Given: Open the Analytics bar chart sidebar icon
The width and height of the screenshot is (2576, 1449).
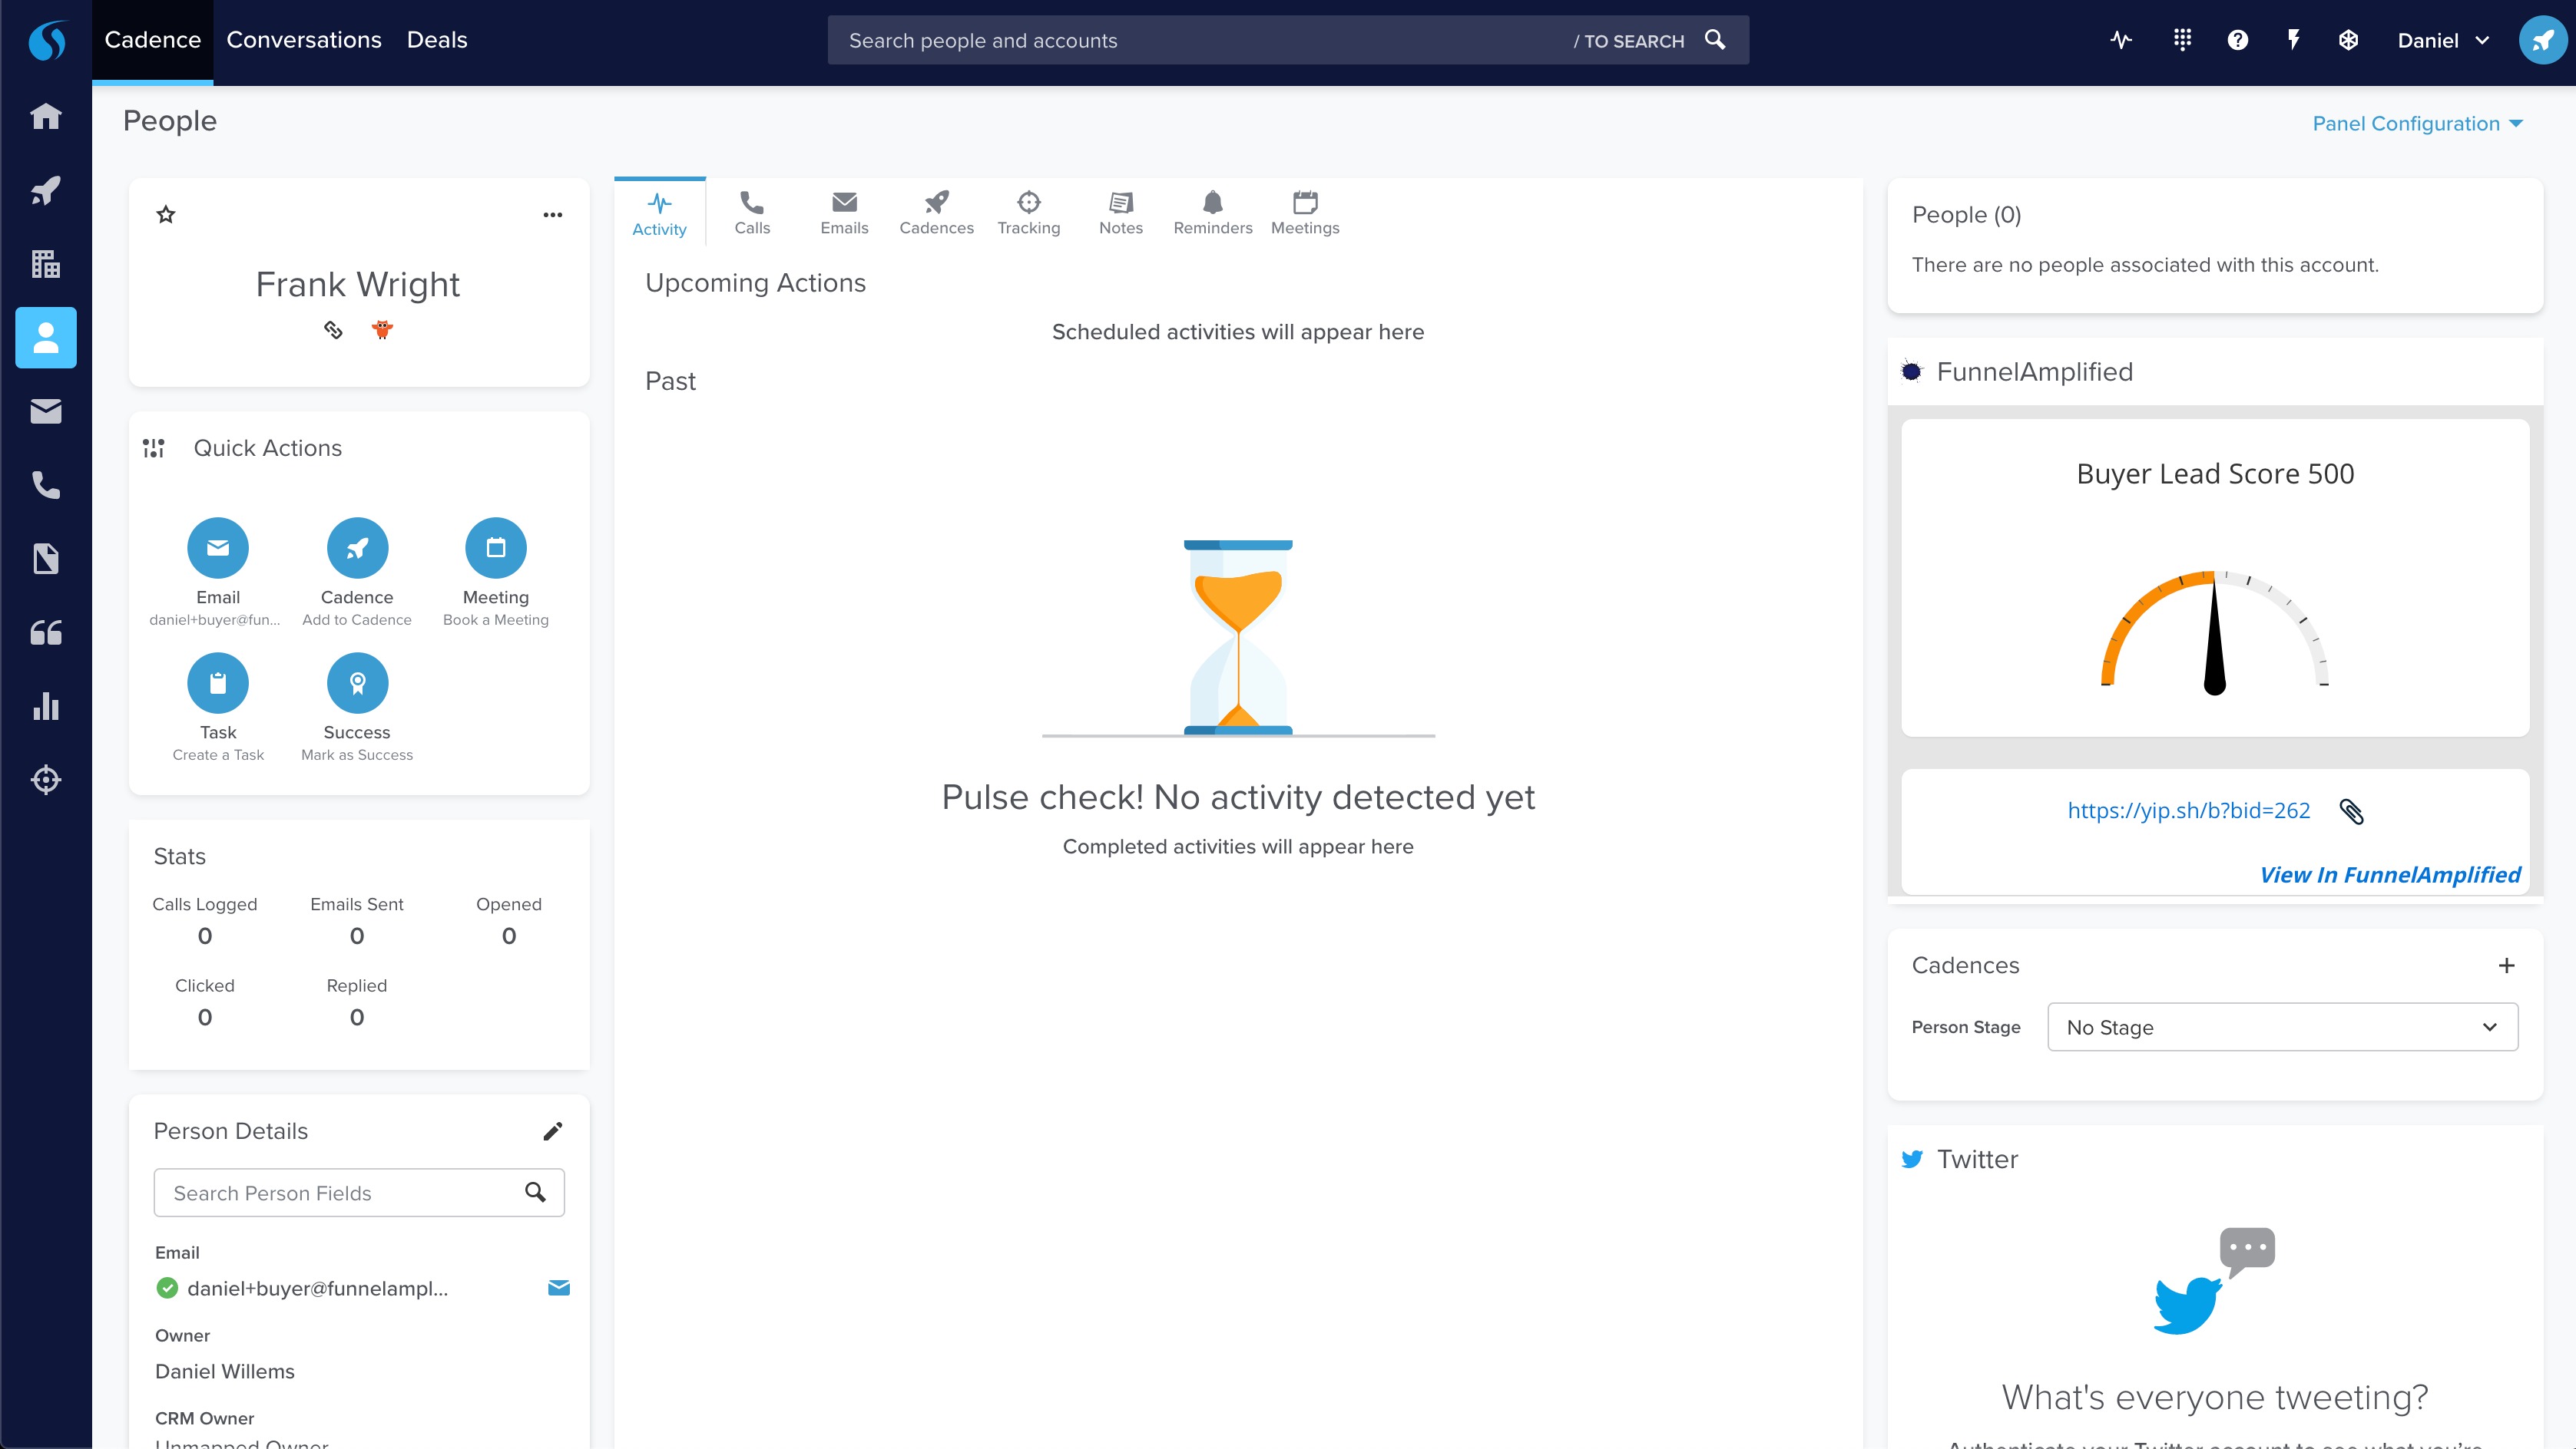Looking at the screenshot, I should pyautogui.click(x=46, y=707).
